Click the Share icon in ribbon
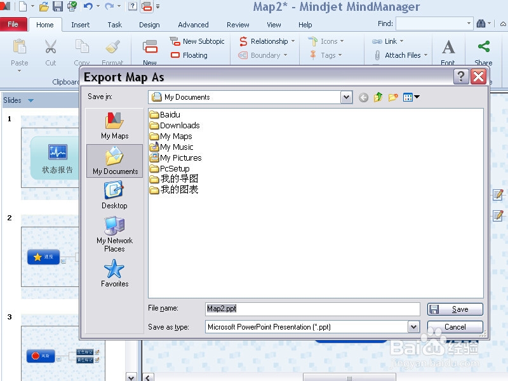This screenshot has height=381, width=508. (483, 46)
